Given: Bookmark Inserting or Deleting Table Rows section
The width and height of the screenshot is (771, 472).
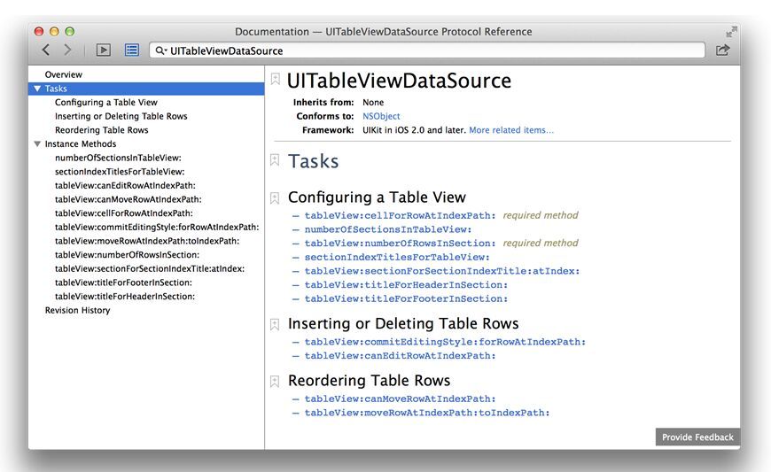Looking at the screenshot, I should click(x=275, y=324).
